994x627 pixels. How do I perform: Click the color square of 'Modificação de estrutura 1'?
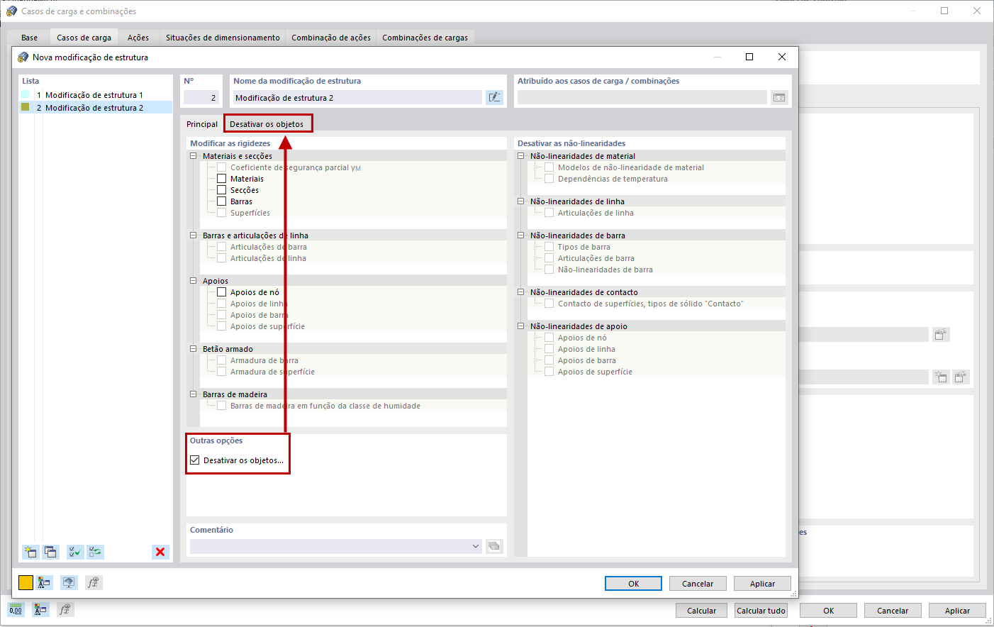(26, 94)
